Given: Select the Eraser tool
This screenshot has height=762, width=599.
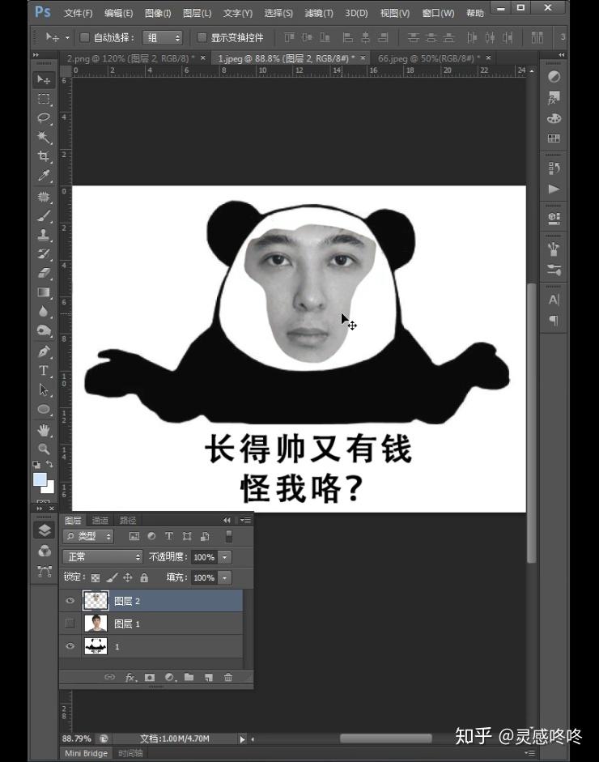Looking at the screenshot, I should tap(44, 273).
